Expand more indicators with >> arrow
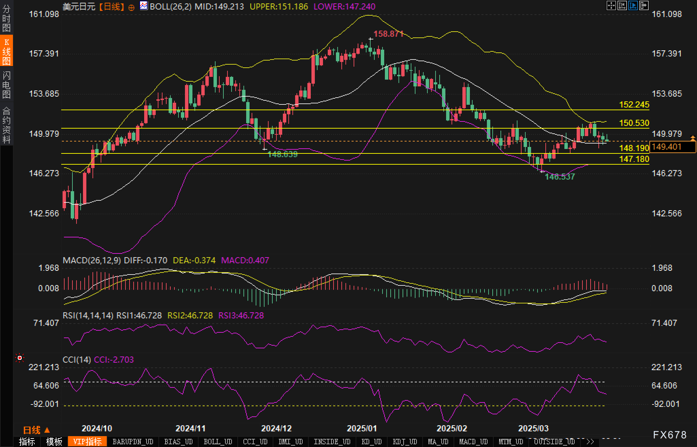This screenshot has height=447, width=697. [x=590, y=442]
